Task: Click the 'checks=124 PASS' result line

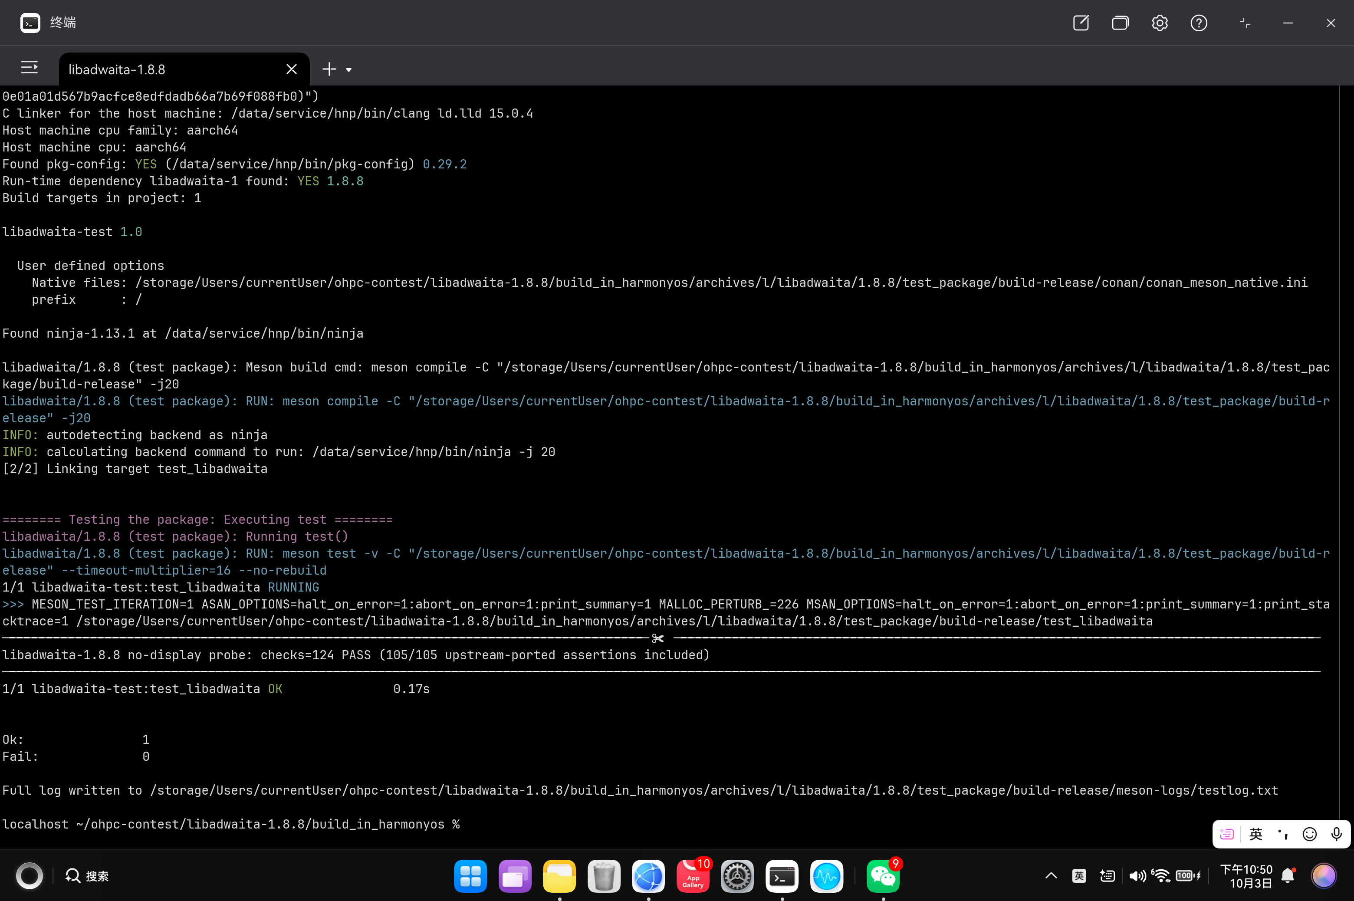Action: tap(356, 655)
